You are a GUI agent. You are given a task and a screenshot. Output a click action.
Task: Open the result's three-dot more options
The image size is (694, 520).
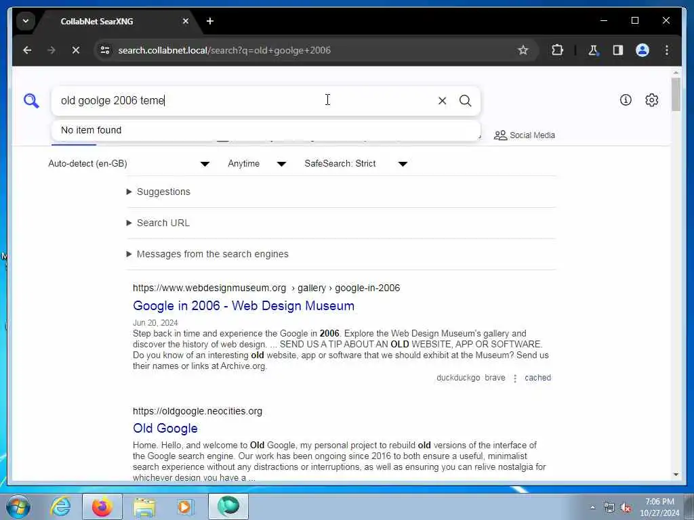point(515,378)
